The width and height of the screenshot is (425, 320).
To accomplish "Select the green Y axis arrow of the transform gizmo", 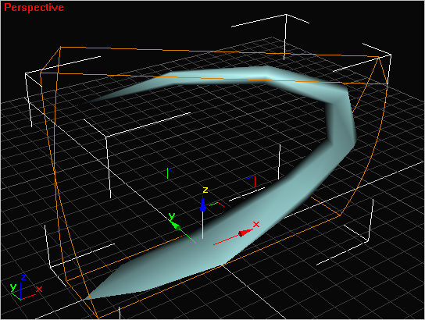I will [x=175, y=226].
